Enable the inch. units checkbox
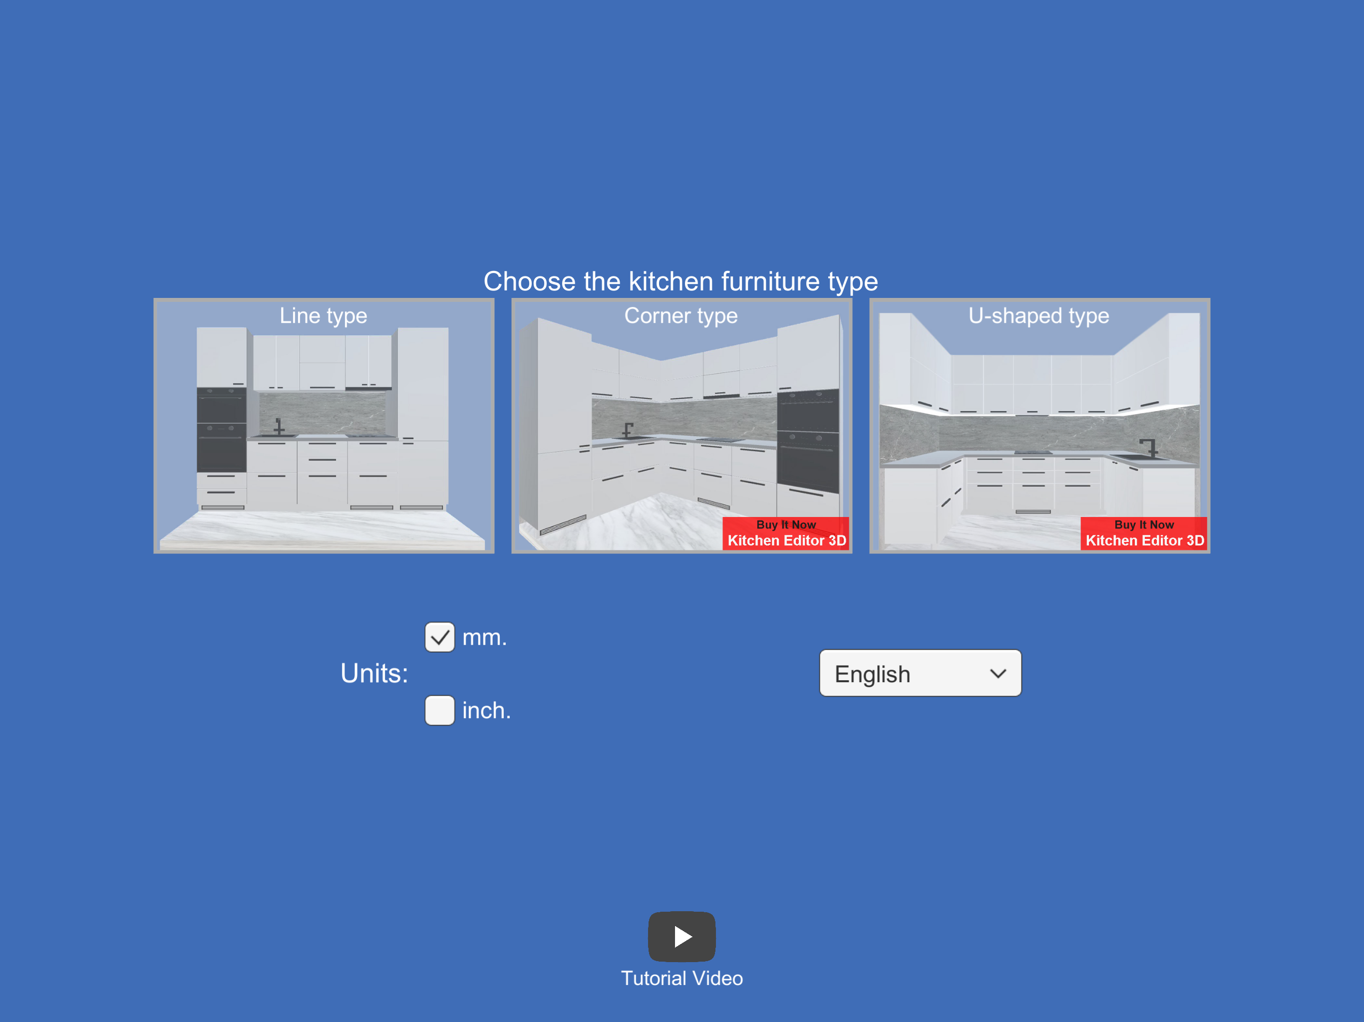This screenshot has height=1022, width=1364. [440, 711]
